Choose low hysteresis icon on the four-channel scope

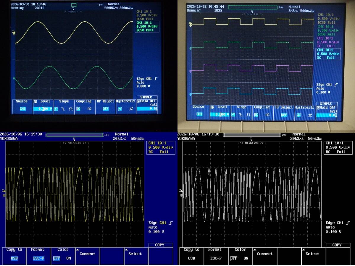point(298,115)
